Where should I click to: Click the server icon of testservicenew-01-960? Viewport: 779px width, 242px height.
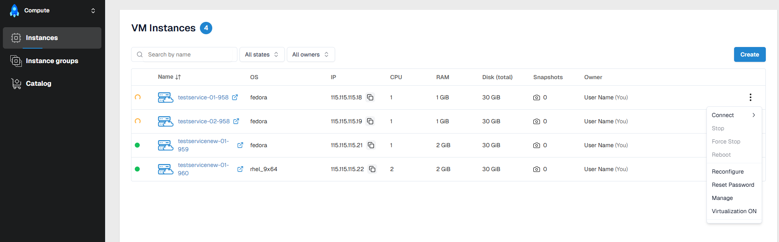165,169
